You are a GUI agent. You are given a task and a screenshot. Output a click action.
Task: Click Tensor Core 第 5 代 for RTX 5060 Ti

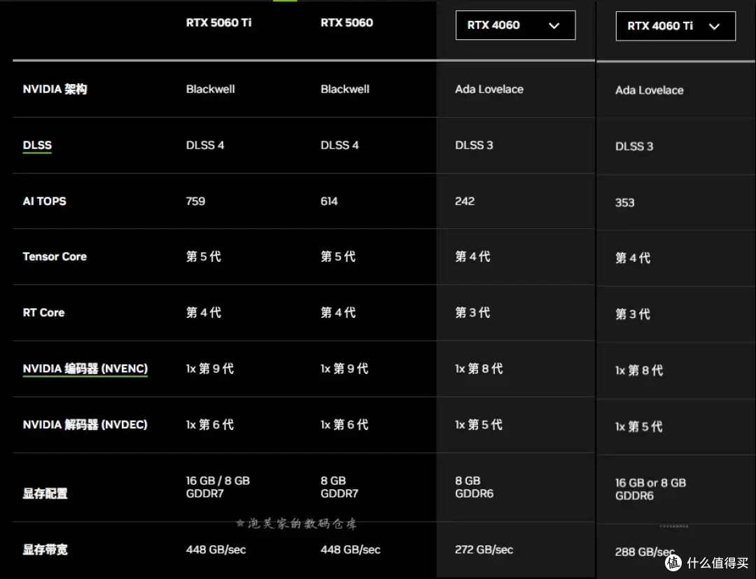pyautogui.click(x=204, y=256)
